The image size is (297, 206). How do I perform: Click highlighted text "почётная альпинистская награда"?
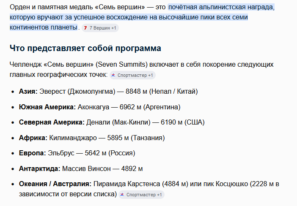point(221,7)
